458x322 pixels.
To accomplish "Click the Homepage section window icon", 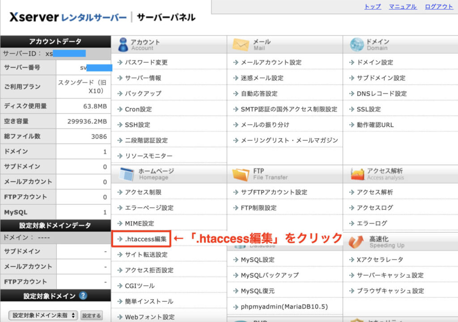I will point(127,174).
